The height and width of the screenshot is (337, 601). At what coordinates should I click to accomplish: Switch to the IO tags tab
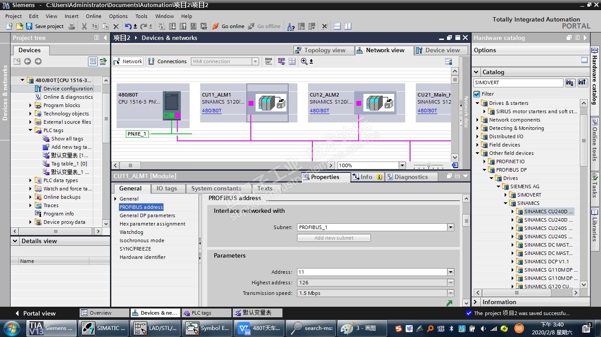tap(167, 188)
